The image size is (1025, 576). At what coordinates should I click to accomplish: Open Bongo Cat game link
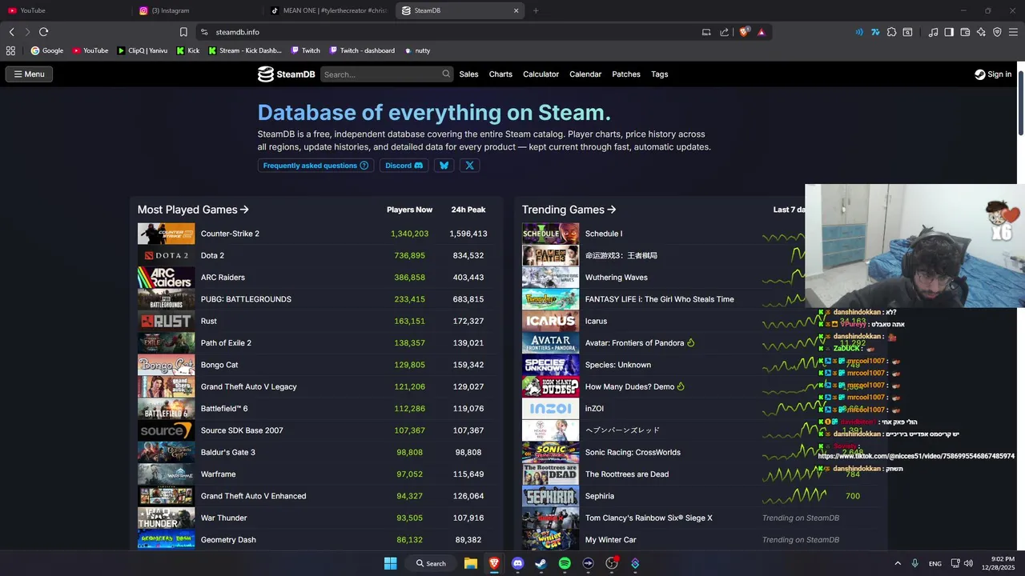point(219,365)
